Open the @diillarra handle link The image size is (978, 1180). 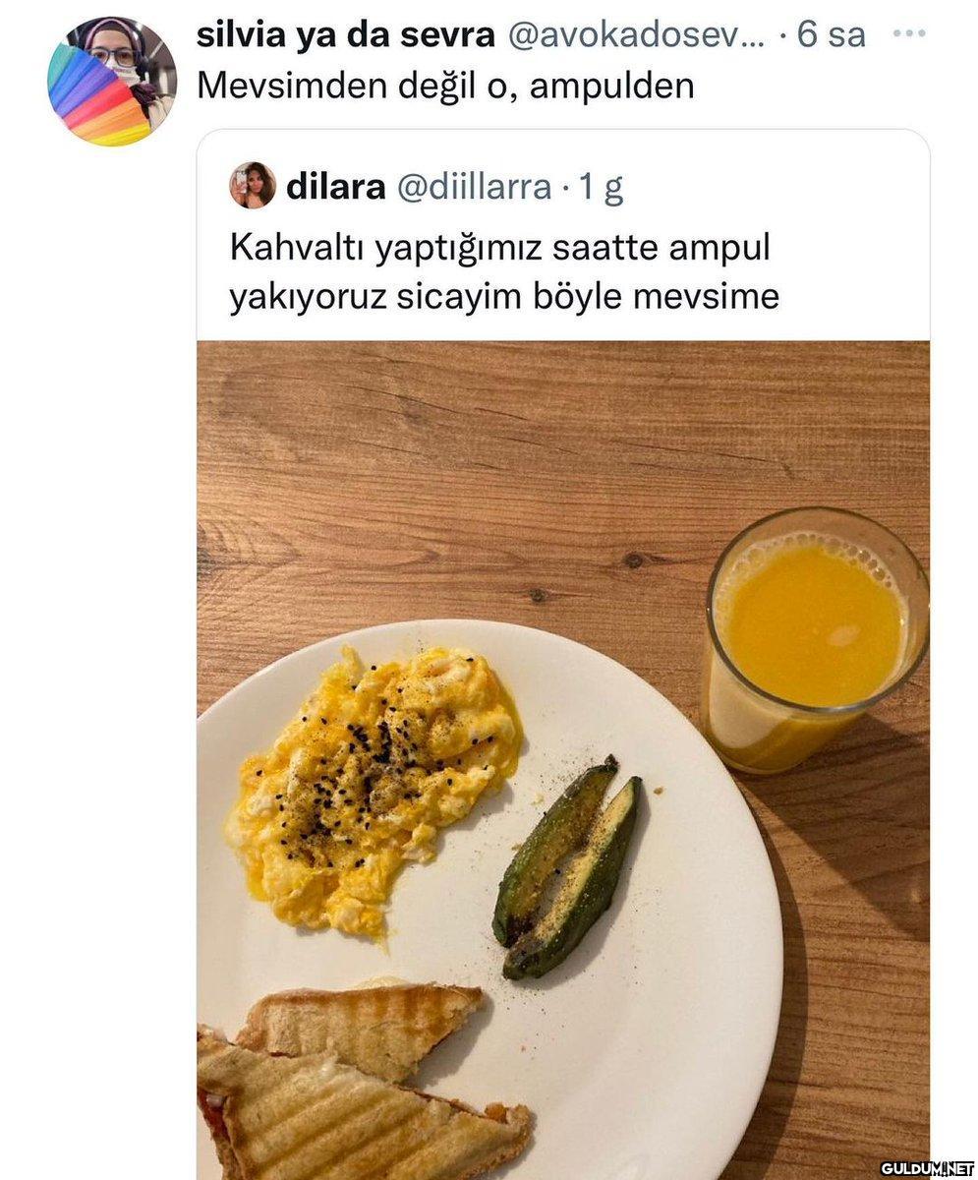[474, 186]
